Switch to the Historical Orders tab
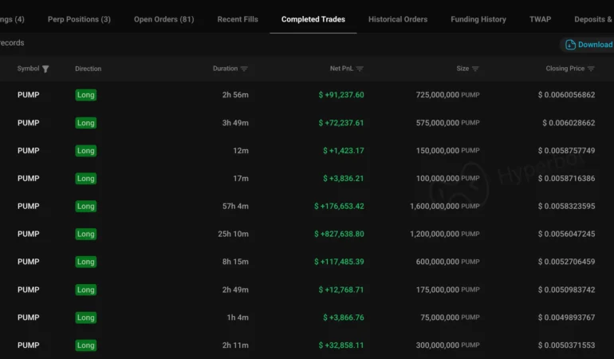This screenshot has width=614, height=359. (398, 19)
